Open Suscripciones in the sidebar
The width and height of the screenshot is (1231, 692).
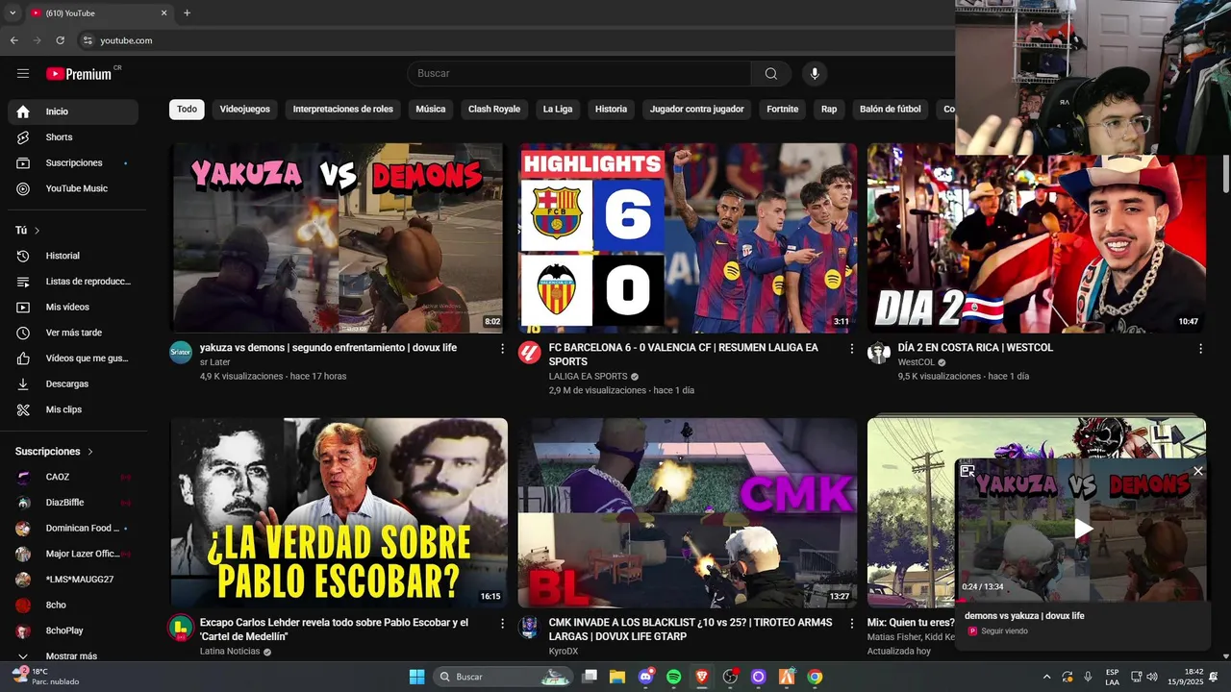73,163
